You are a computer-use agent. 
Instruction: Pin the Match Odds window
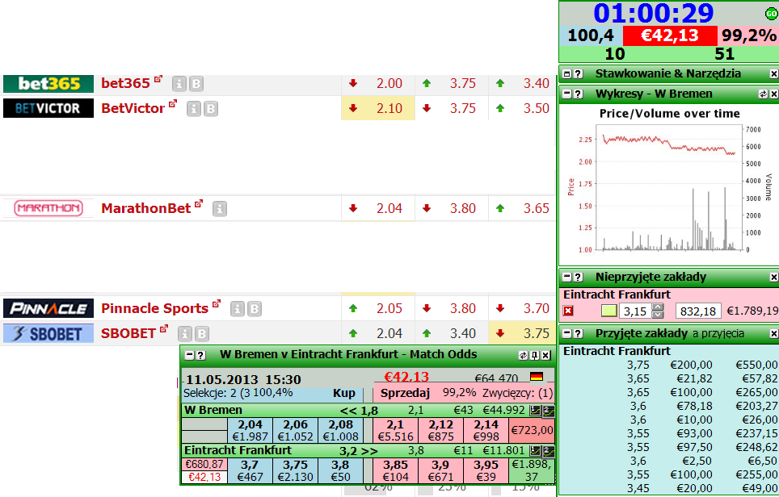click(x=535, y=355)
